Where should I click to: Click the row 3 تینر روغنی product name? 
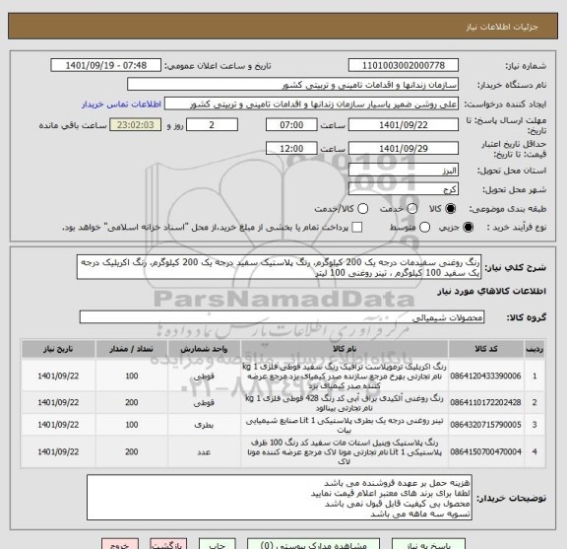click(x=345, y=425)
